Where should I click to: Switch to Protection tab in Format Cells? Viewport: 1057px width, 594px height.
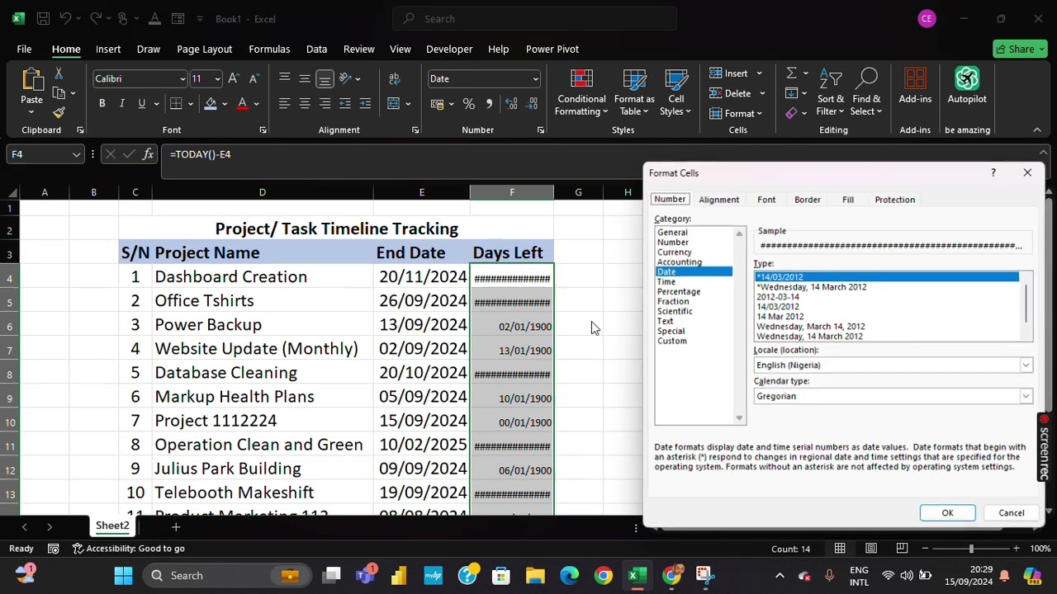point(895,200)
